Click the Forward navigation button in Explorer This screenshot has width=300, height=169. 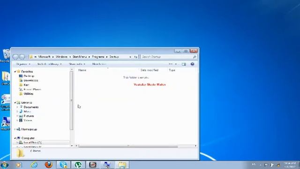[22, 57]
